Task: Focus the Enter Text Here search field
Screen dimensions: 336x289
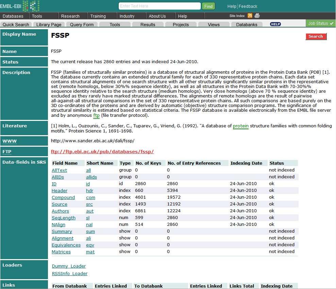Action: click(x=159, y=6)
